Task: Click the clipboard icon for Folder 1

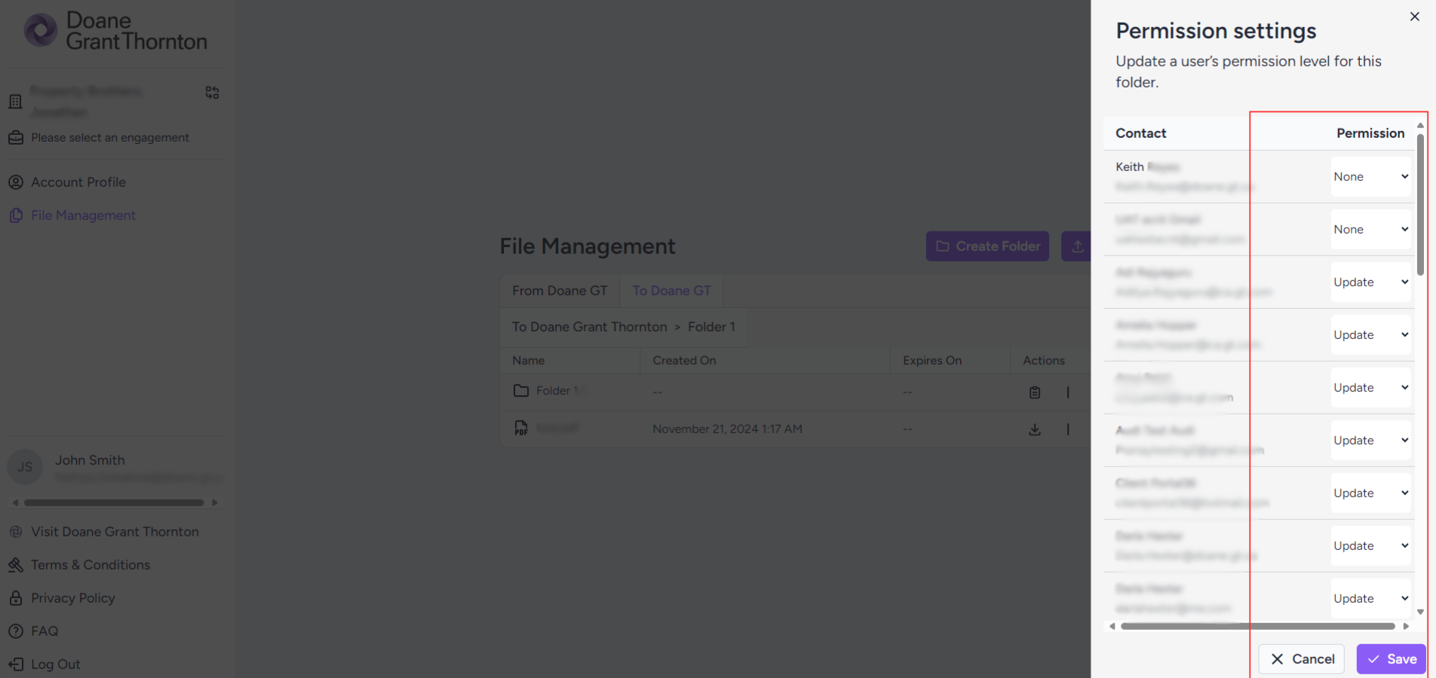Action: (x=1034, y=392)
